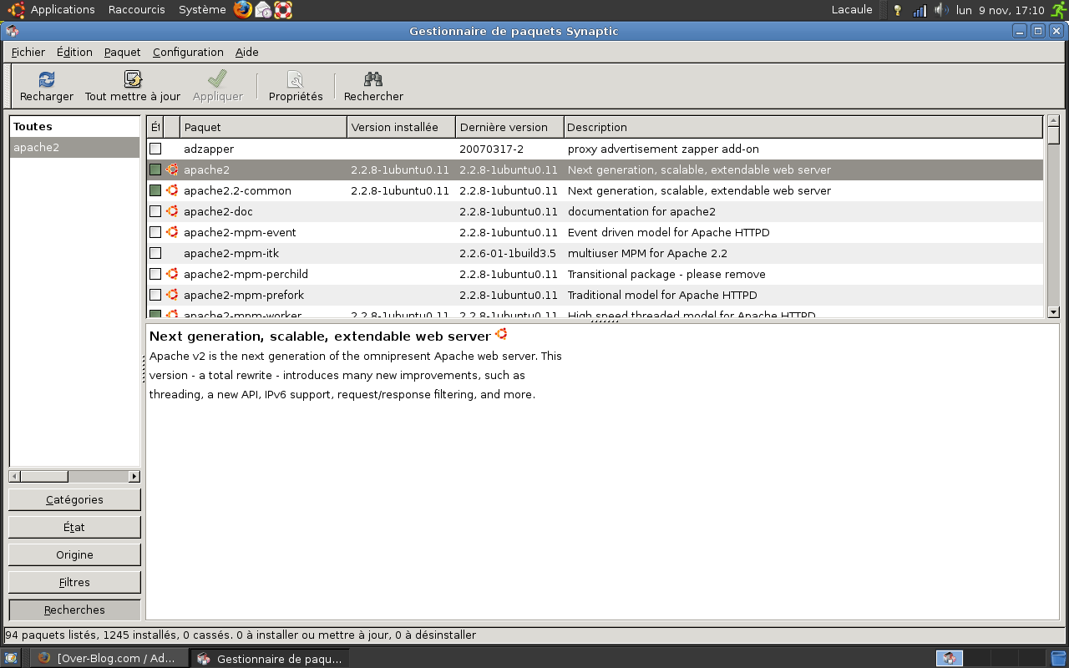Open the Fichier menu
The height and width of the screenshot is (668, 1069).
tap(28, 52)
